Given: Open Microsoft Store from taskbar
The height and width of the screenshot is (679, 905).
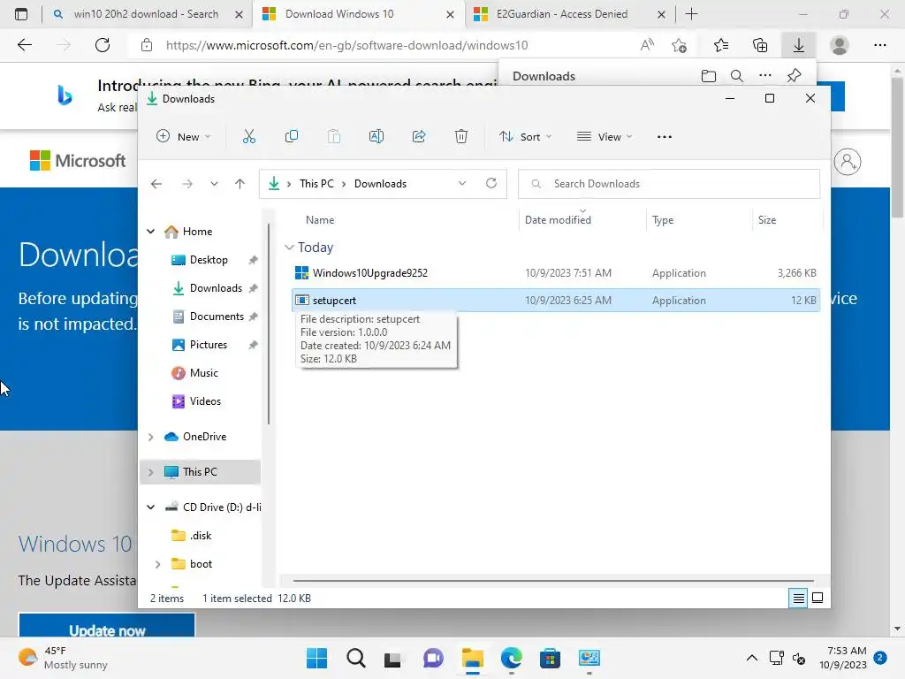Looking at the screenshot, I should pyautogui.click(x=550, y=658).
